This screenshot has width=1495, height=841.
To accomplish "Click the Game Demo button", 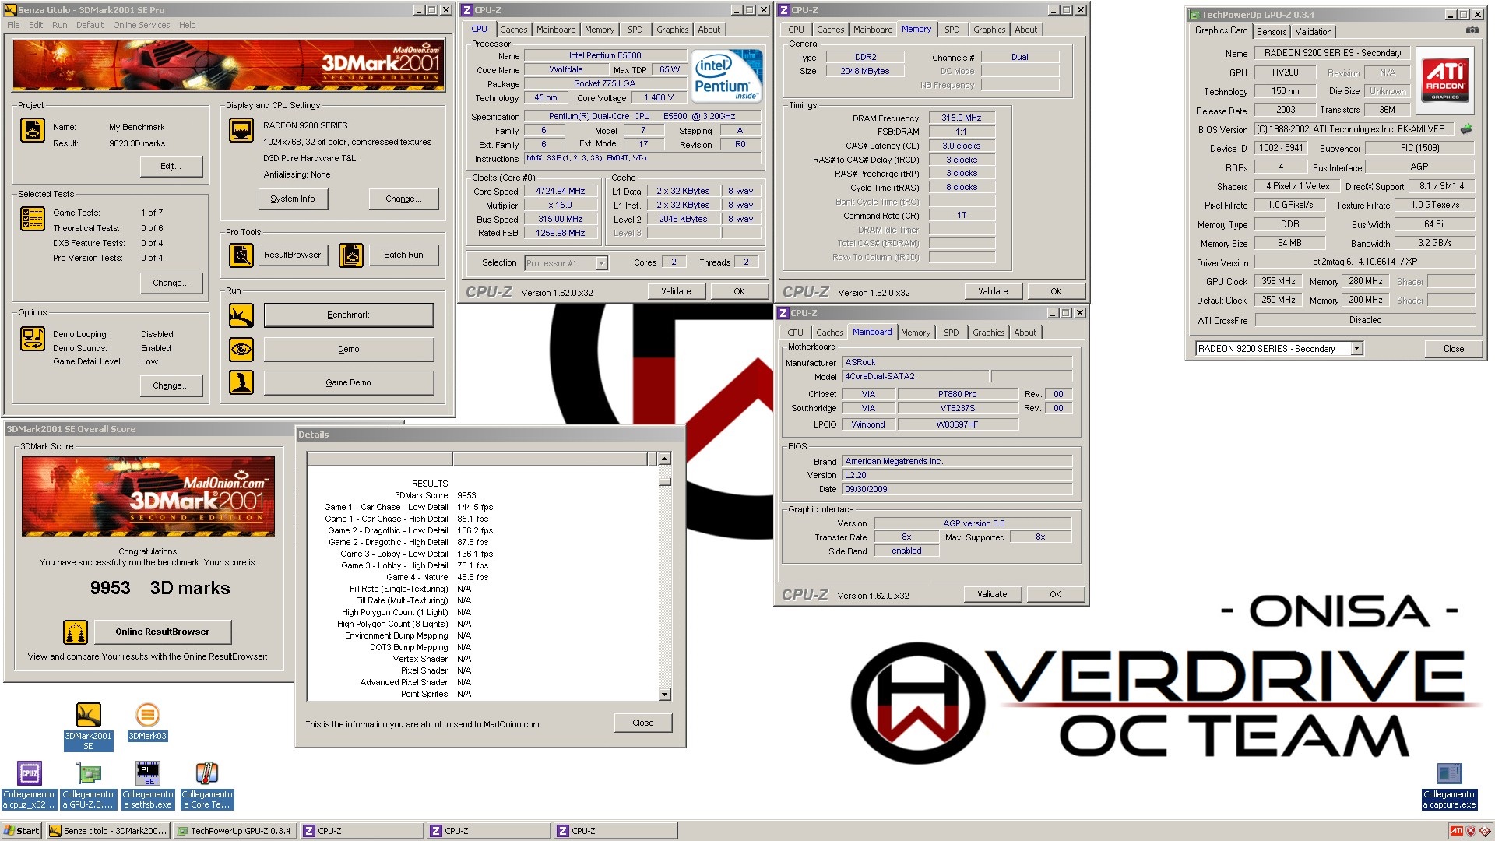I will [x=348, y=382].
